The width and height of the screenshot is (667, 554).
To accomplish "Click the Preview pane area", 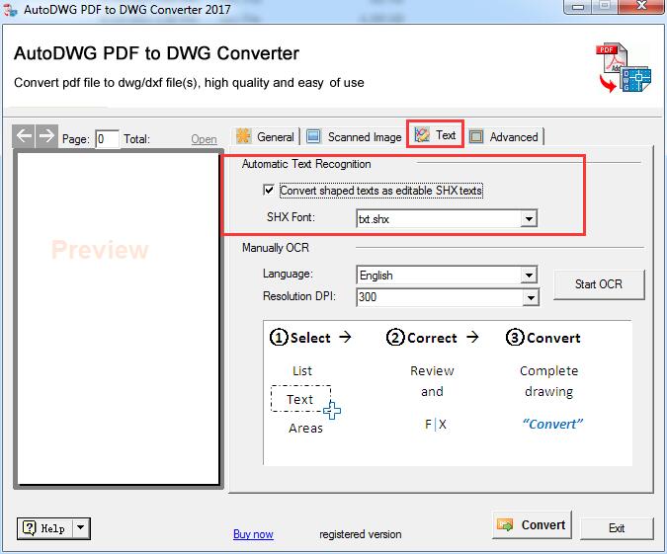I will 118,318.
